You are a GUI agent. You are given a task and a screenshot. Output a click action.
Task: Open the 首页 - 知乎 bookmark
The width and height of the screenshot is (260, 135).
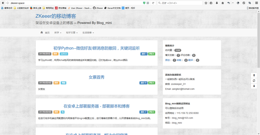(129, 8)
